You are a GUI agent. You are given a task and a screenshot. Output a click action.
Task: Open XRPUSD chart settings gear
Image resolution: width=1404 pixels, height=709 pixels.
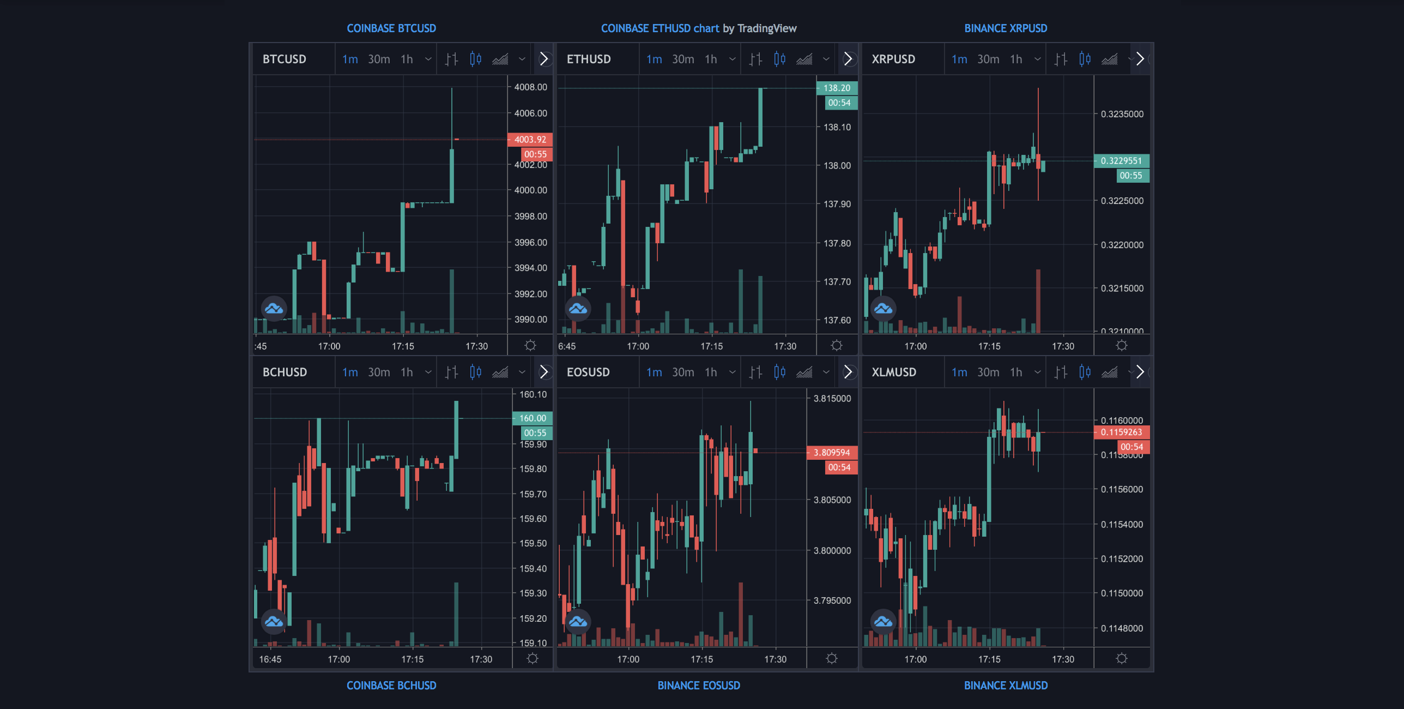coord(1122,345)
